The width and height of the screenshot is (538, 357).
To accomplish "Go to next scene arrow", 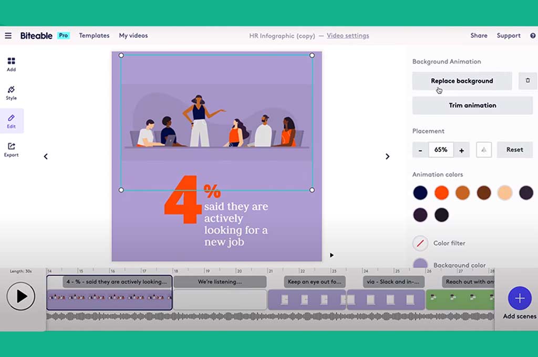I will point(387,156).
